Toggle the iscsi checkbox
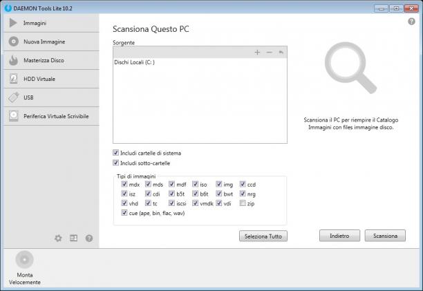This screenshot has height=291, width=423. coord(172,203)
